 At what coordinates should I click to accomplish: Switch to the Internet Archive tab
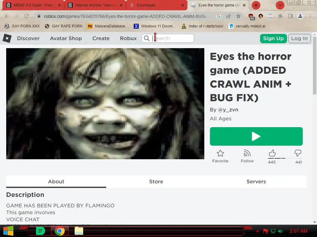pyautogui.click(x=95, y=5)
